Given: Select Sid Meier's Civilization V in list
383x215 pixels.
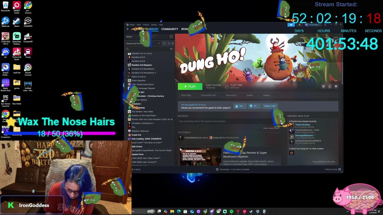Looking at the screenshot, I should coord(142,123).
